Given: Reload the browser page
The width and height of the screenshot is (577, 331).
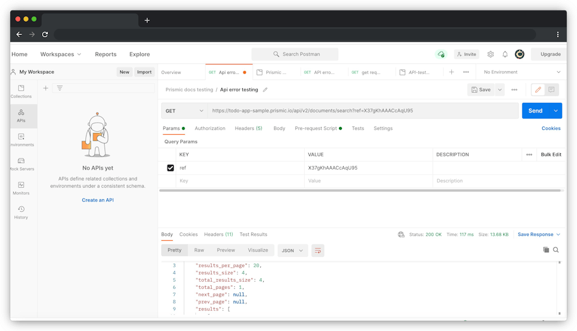Looking at the screenshot, I should click(x=45, y=34).
